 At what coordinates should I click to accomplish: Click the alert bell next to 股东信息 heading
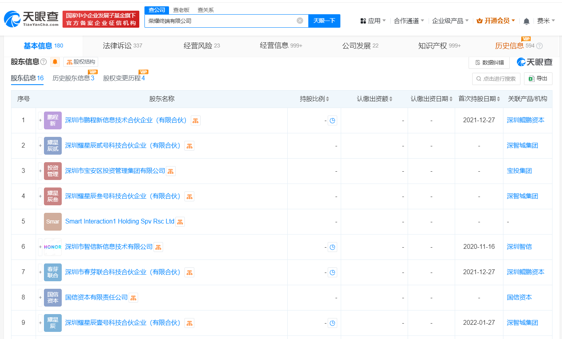tap(55, 62)
